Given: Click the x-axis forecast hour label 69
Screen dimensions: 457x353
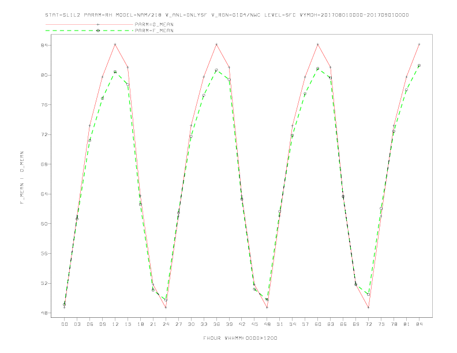Looking at the screenshot, I should click(x=356, y=324).
